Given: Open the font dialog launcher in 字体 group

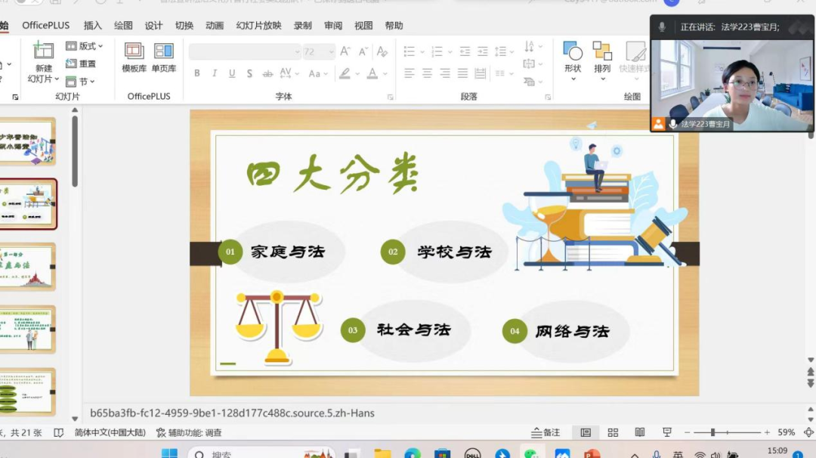Looking at the screenshot, I should tap(391, 97).
